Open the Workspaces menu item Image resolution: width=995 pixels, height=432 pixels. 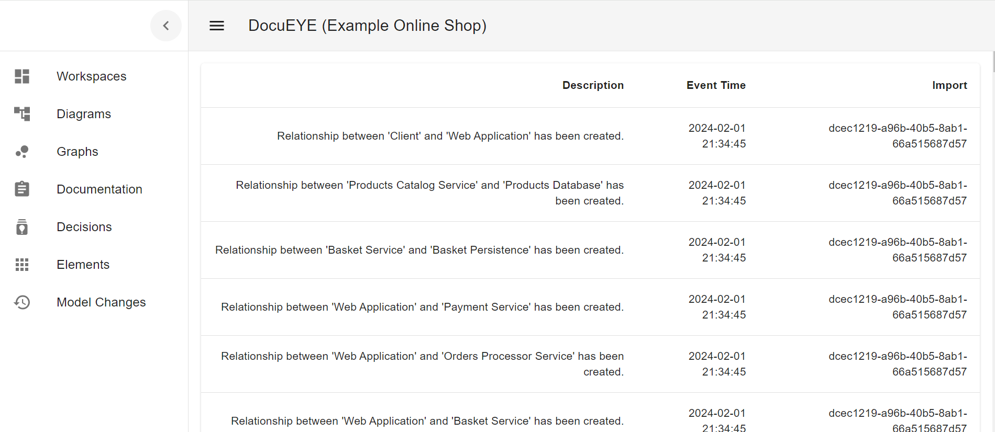(x=92, y=76)
